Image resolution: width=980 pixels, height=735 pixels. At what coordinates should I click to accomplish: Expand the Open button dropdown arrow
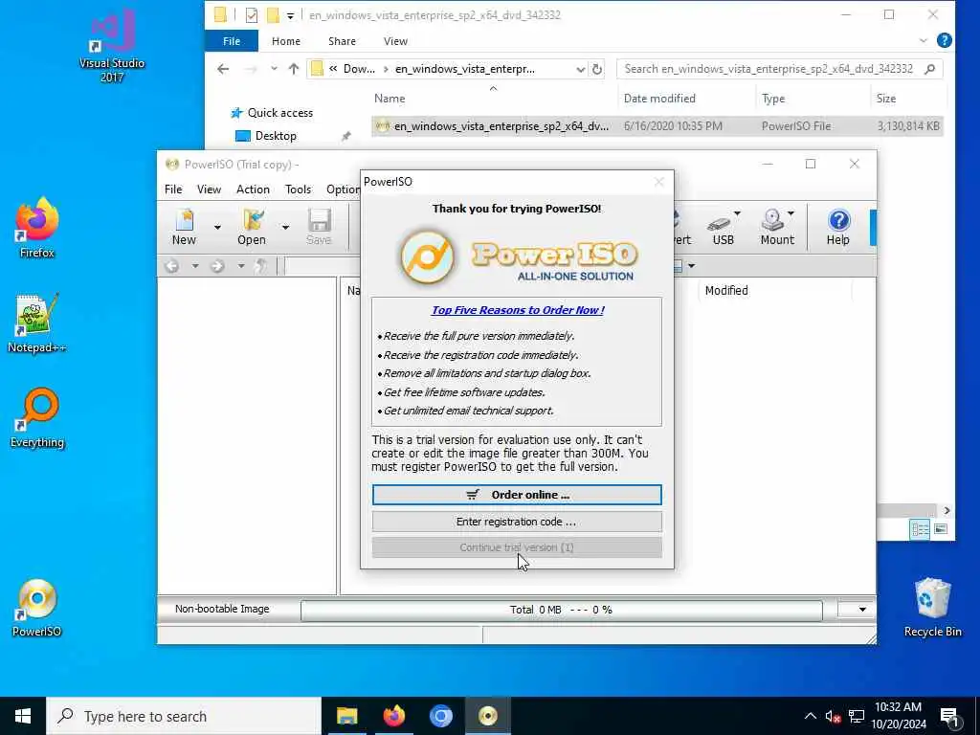coord(285,228)
